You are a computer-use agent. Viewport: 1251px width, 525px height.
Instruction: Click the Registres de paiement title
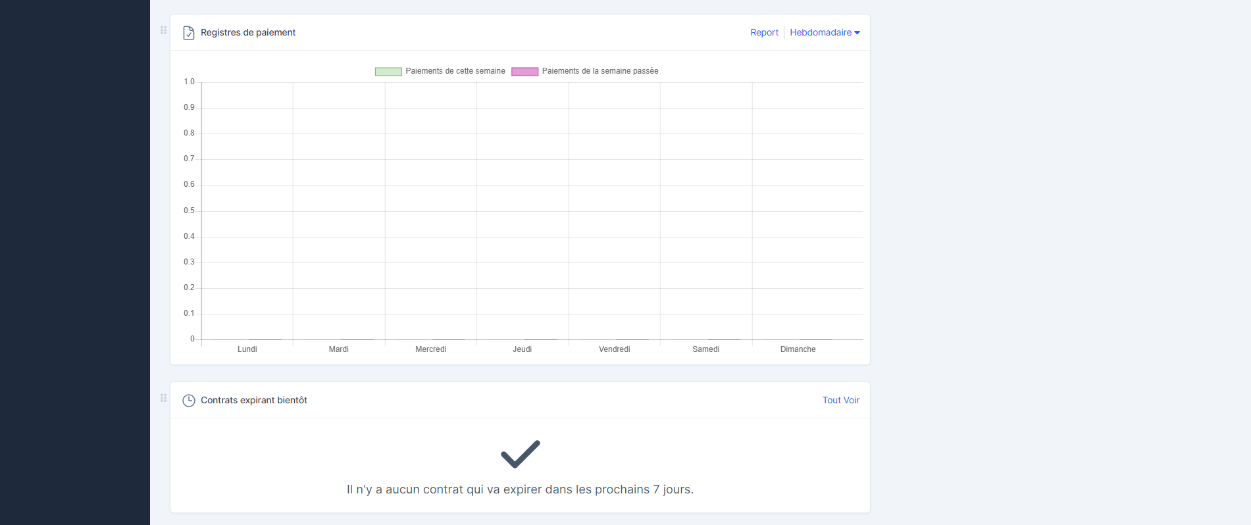[x=248, y=32]
